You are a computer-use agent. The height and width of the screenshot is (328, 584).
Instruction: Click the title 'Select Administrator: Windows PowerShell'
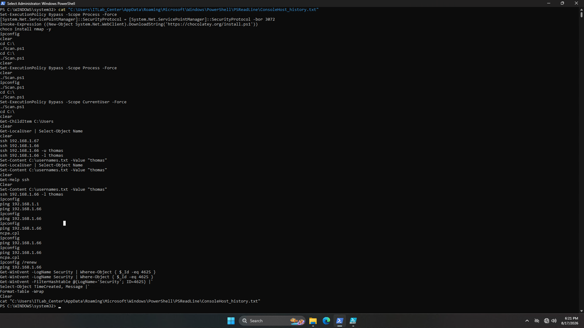[41, 4]
